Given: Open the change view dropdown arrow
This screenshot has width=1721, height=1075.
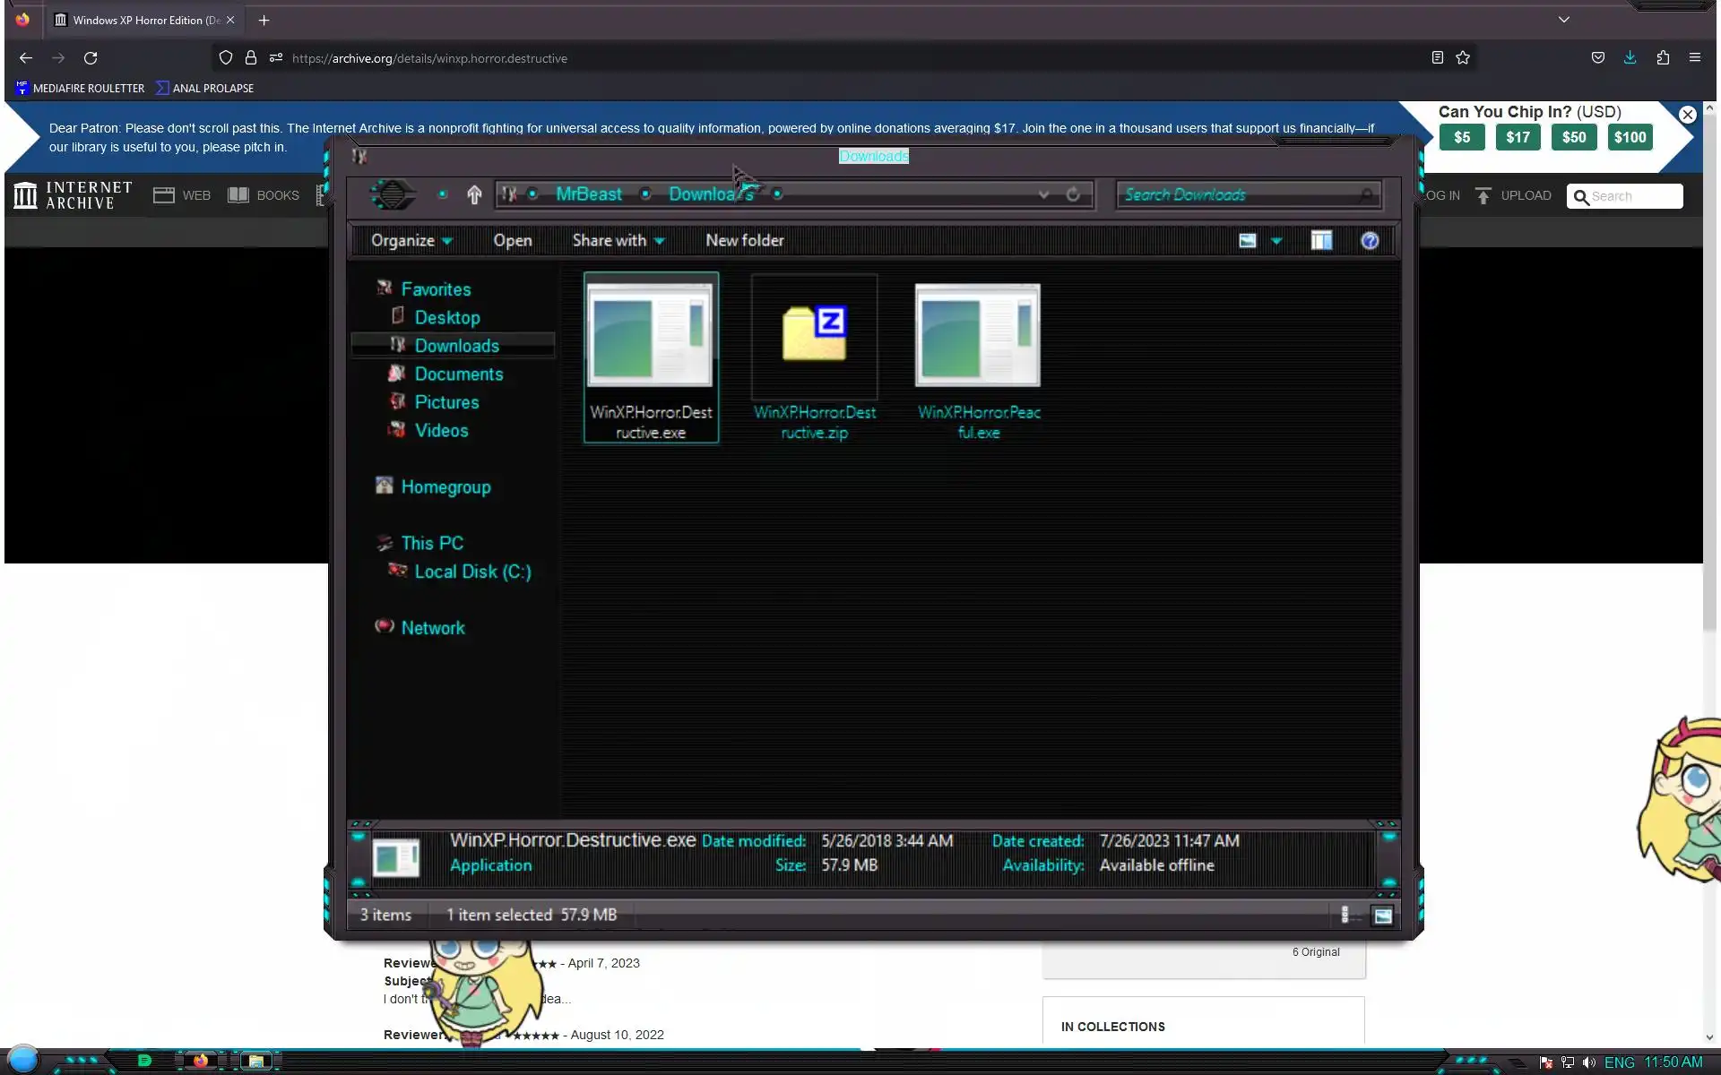Looking at the screenshot, I should [1276, 240].
